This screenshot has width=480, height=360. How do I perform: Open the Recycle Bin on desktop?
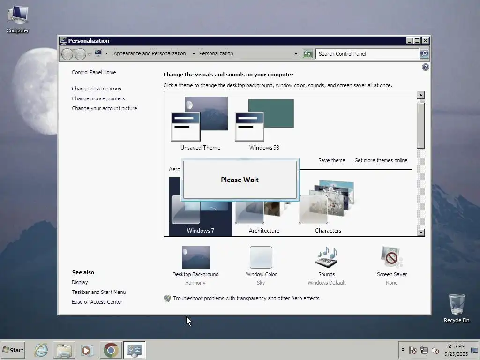pos(457,308)
